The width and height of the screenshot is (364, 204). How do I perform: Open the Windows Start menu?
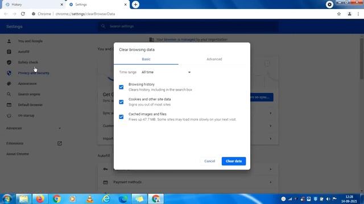click(7, 199)
